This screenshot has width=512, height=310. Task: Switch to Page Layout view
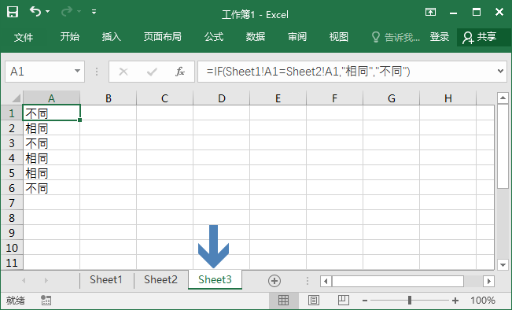point(314,300)
